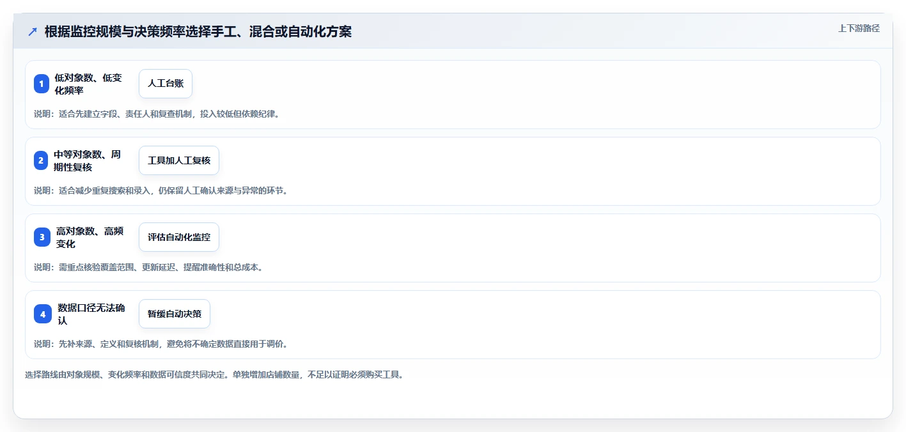Click the arrow icon beside the panel title
Screen dimensions: 906x432
[33, 32]
